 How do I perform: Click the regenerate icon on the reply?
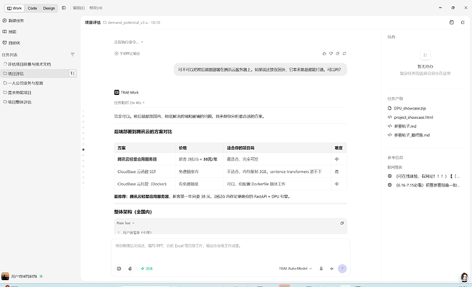344,53
